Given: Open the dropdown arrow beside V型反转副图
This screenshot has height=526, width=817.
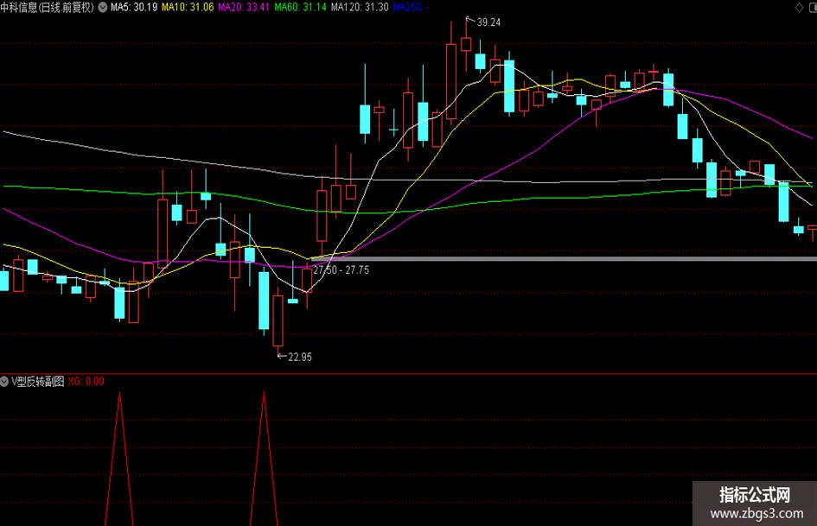Looking at the screenshot, I should (4, 381).
